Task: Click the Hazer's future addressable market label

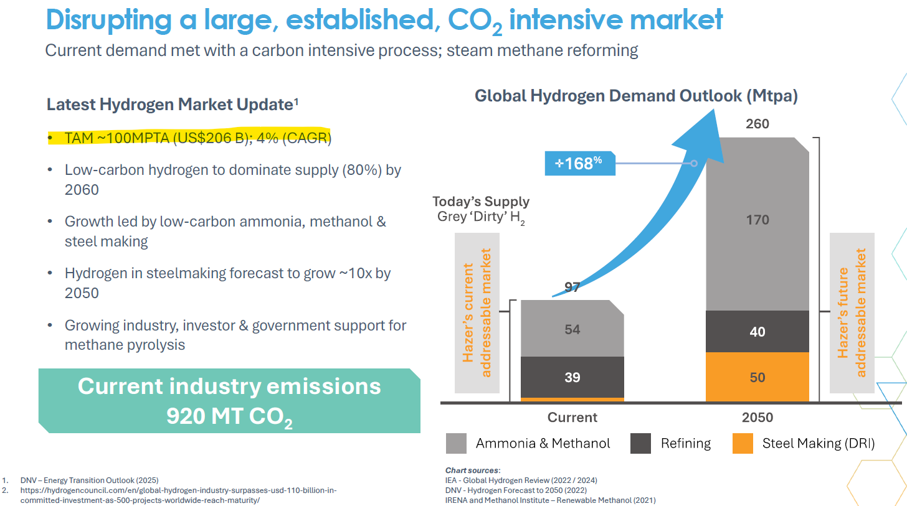Action: [x=852, y=313]
